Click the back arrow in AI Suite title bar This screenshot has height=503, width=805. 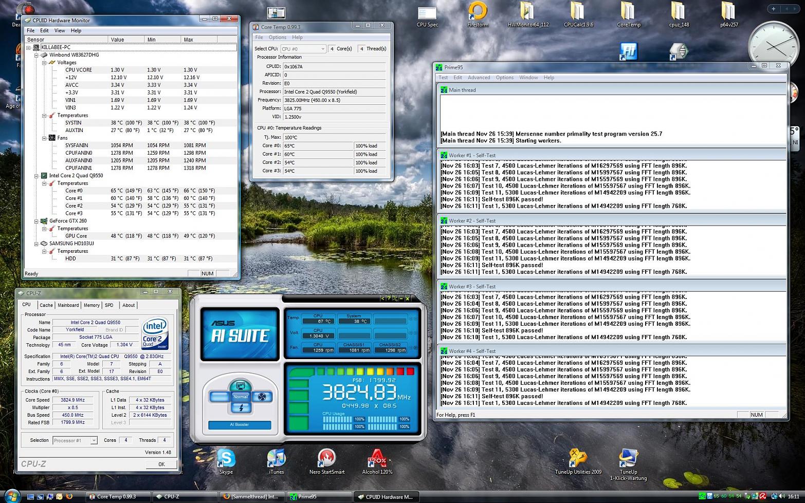tap(382, 299)
